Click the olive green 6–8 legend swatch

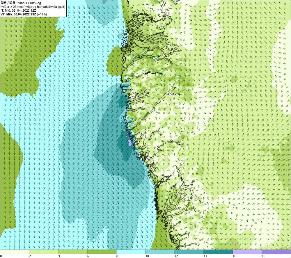[x=102, y=252]
